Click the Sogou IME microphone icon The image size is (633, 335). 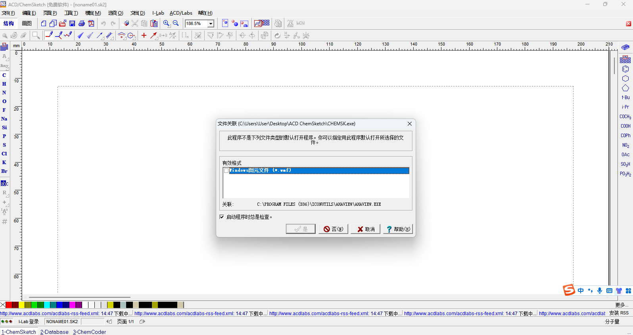[x=600, y=291]
